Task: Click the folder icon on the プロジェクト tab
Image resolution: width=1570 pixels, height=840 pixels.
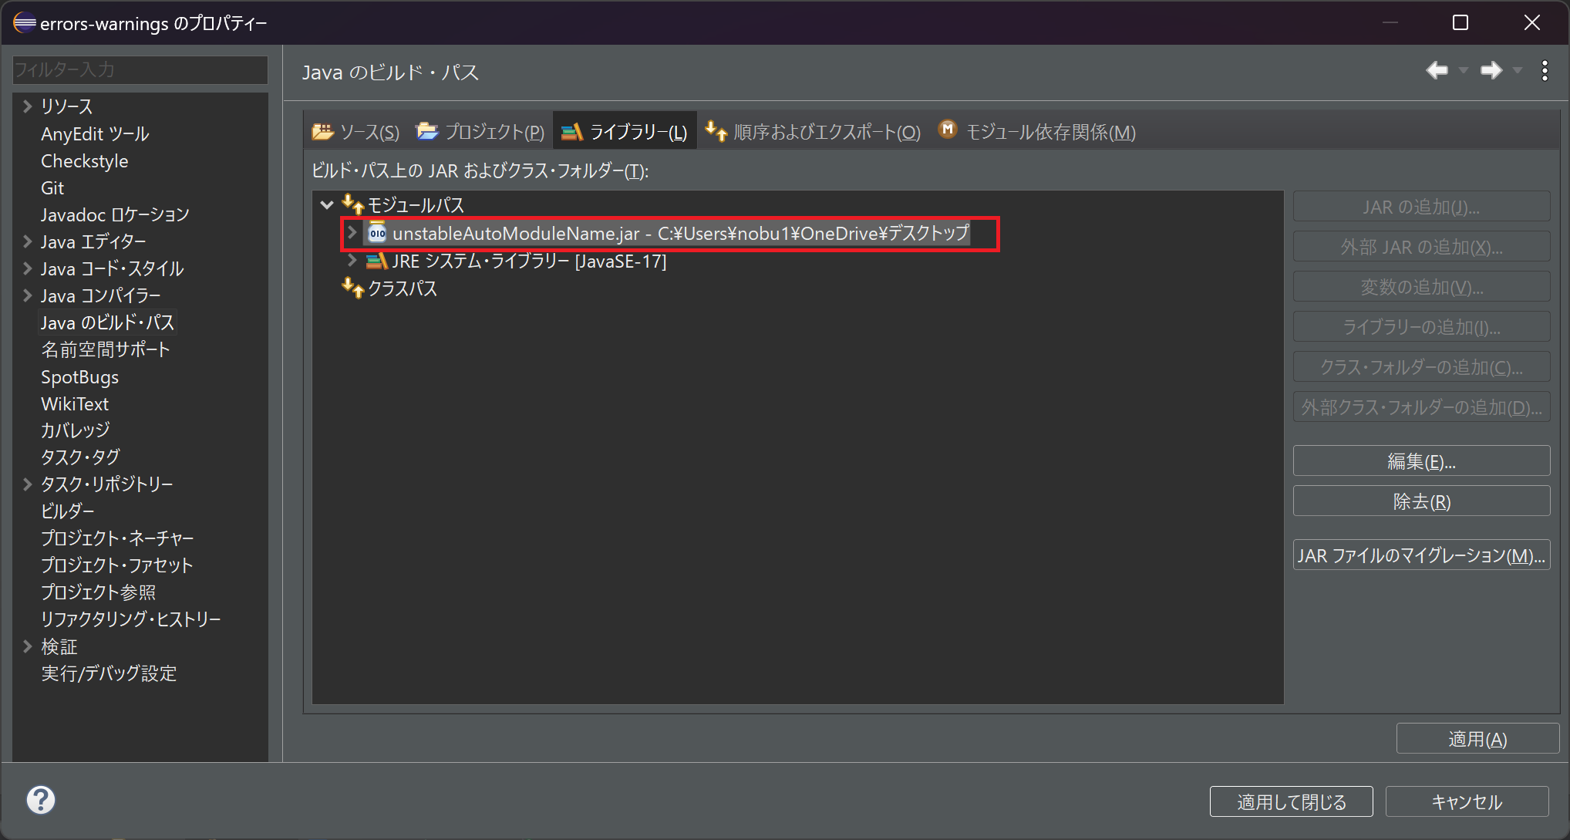Action: pyautogui.click(x=426, y=131)
